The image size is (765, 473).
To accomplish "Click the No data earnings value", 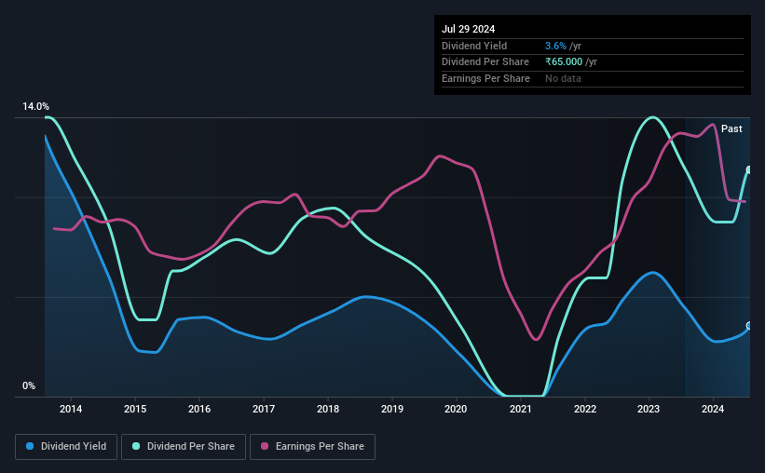I will pyautogui.click(x=563, y=78).
